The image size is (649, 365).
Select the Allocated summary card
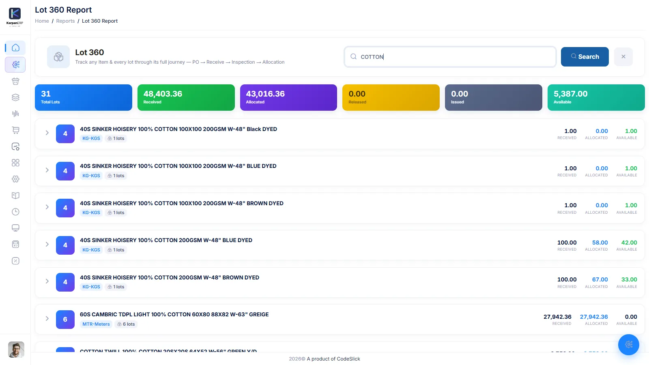(x=288, y=98)
